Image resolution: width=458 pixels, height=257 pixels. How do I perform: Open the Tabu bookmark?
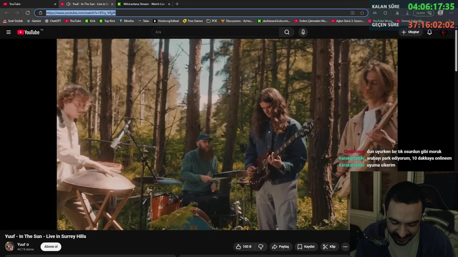click(143, 21)
